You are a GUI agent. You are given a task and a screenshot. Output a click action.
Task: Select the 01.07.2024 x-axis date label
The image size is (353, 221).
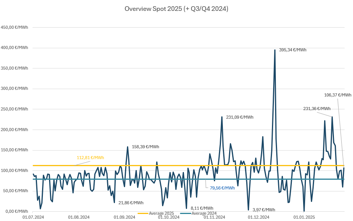pos(33,217)
